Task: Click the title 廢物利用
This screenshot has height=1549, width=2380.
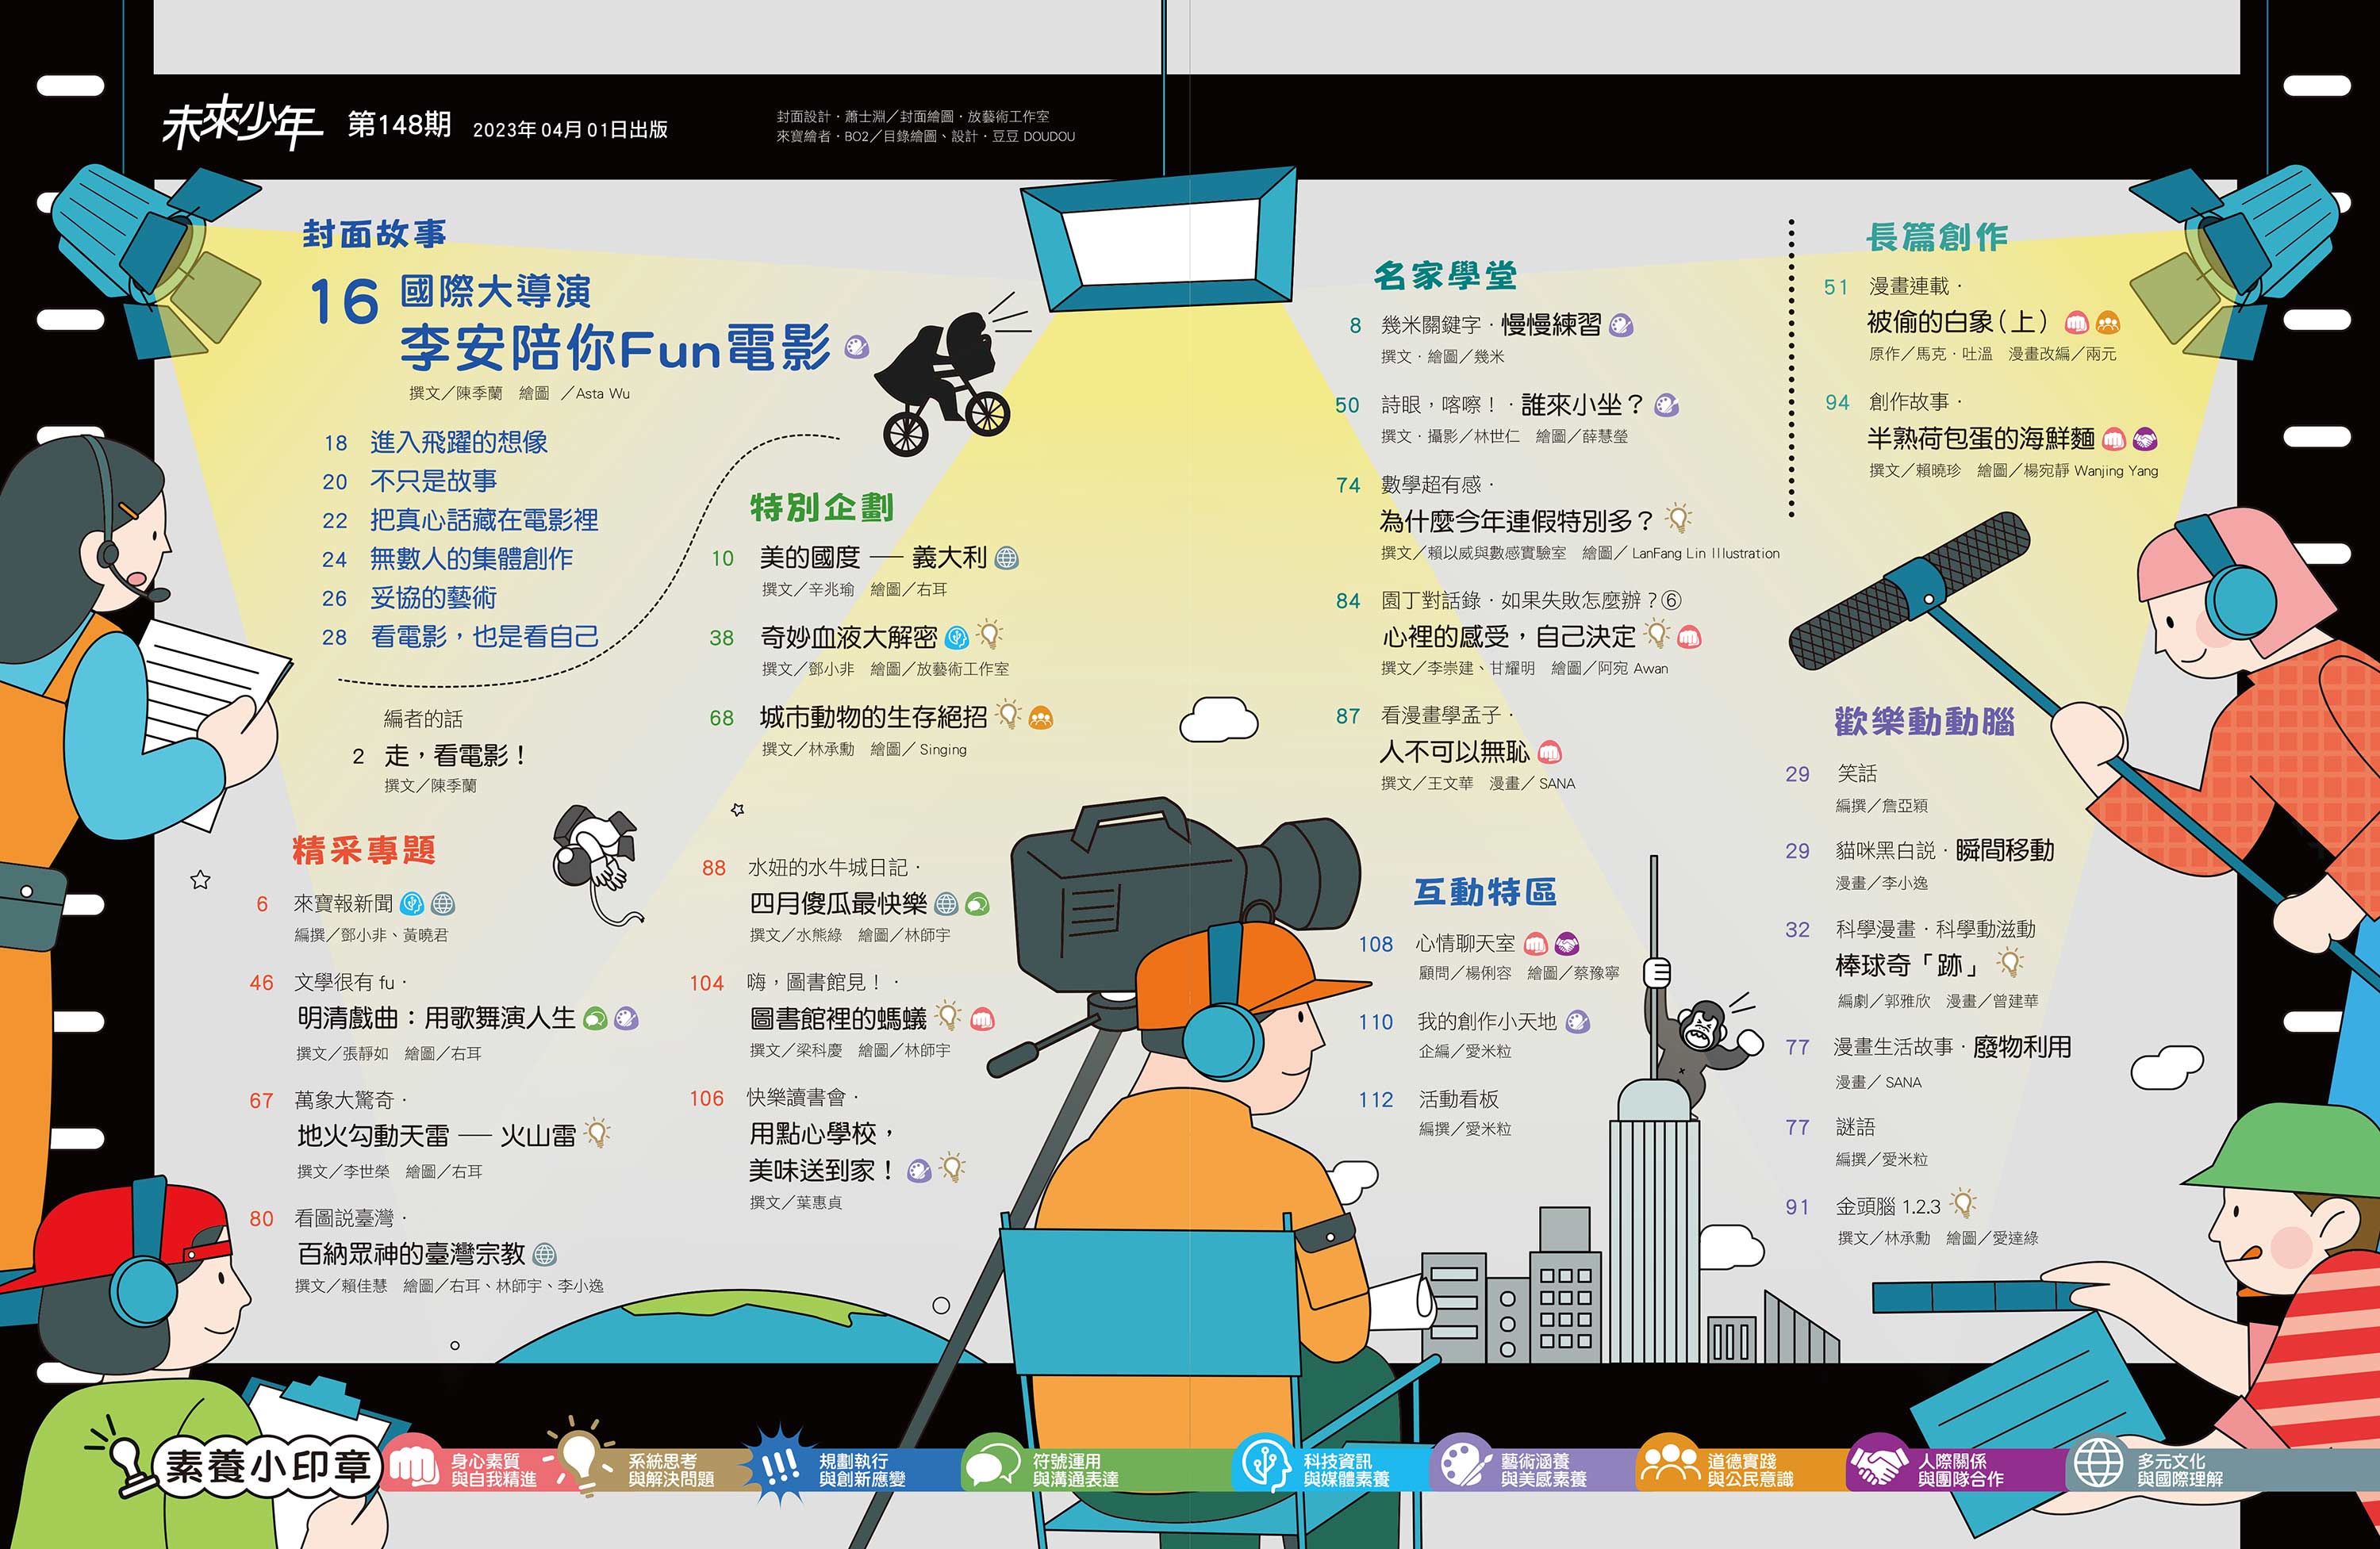Action: pyautogui.click(x=2022, y=1047)
